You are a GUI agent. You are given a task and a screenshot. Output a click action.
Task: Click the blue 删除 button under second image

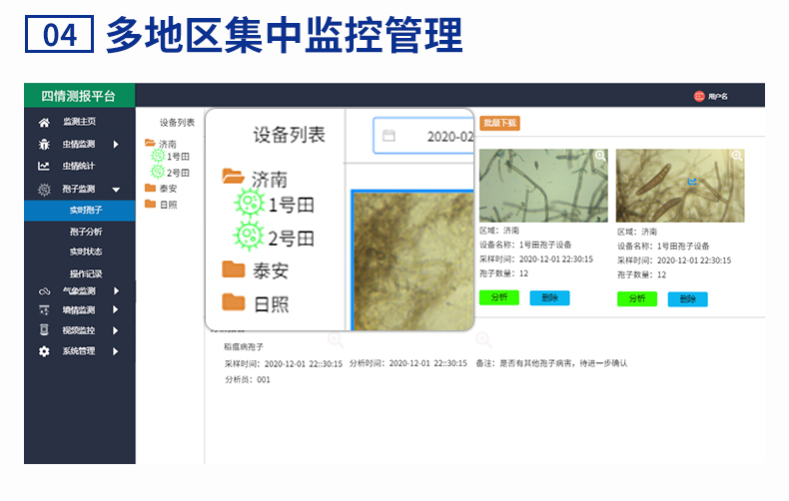tap(687, 299)
